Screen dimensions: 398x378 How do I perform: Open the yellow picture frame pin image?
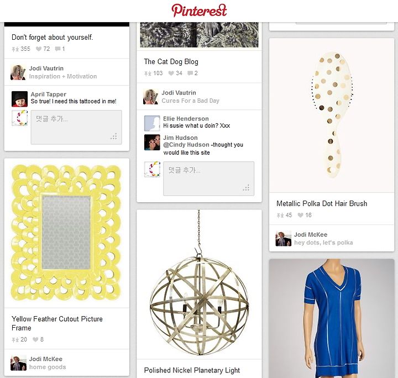(x=67, y=233)
